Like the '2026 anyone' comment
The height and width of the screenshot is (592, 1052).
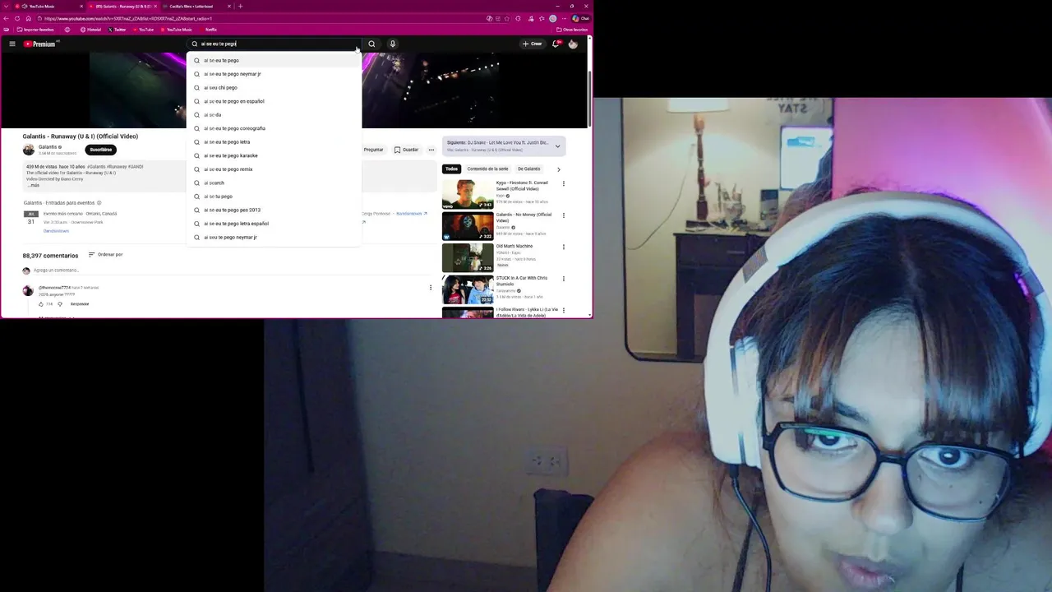point(41,304)
